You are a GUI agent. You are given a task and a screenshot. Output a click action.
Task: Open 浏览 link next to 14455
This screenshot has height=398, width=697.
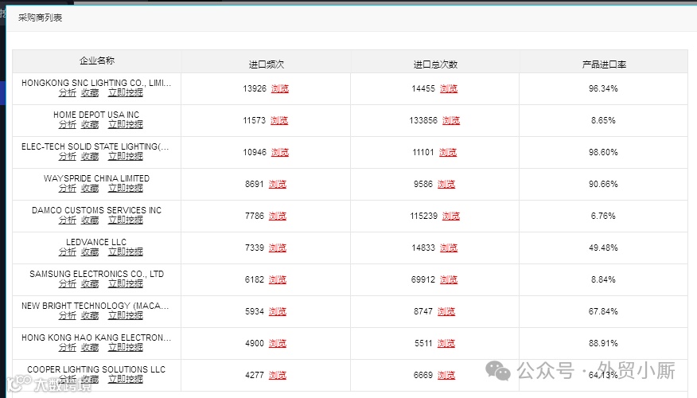[449, 88]
